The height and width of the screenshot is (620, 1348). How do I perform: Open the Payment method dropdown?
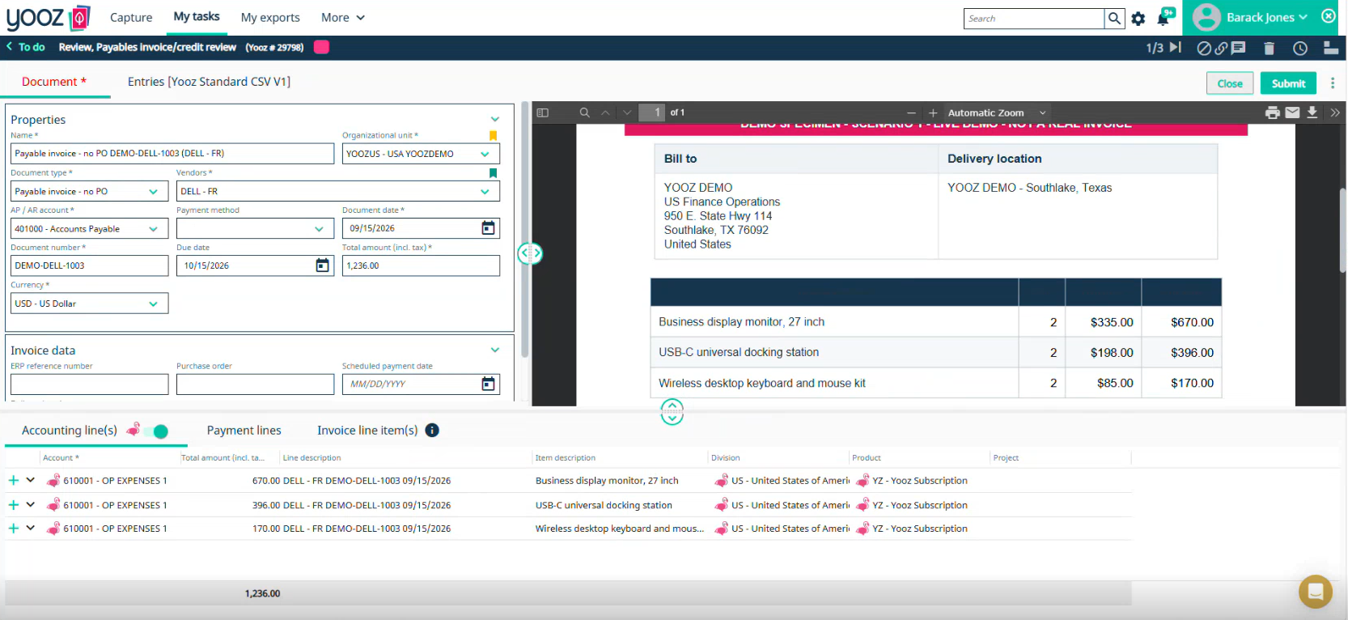tap(255, 229)
